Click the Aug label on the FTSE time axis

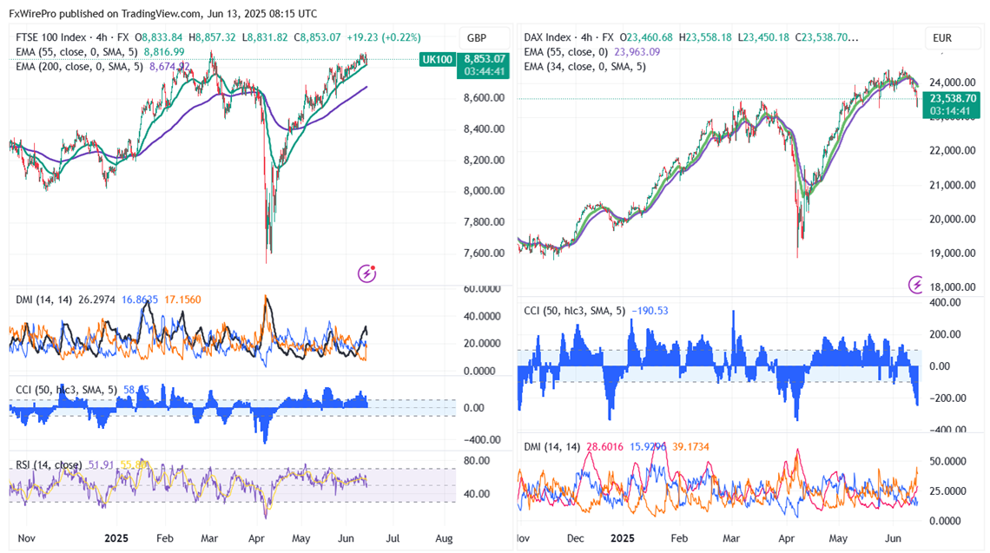(444, 538)
